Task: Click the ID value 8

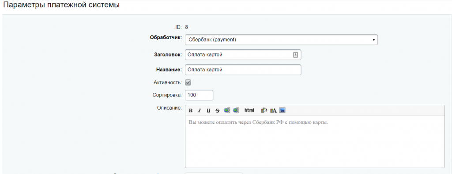Action: pyautogui.click(x=187, y=27)
